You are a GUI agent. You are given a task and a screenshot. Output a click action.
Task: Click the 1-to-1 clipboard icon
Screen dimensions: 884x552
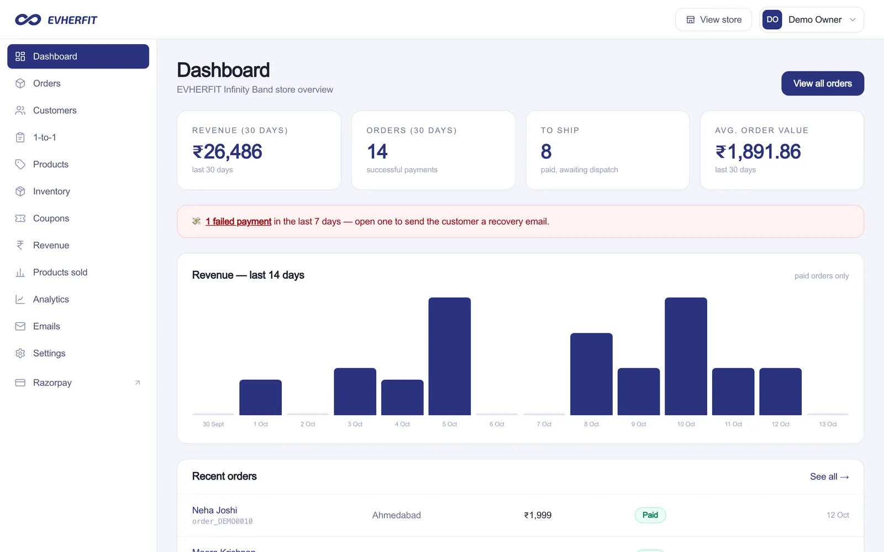(x=20, y=137)
